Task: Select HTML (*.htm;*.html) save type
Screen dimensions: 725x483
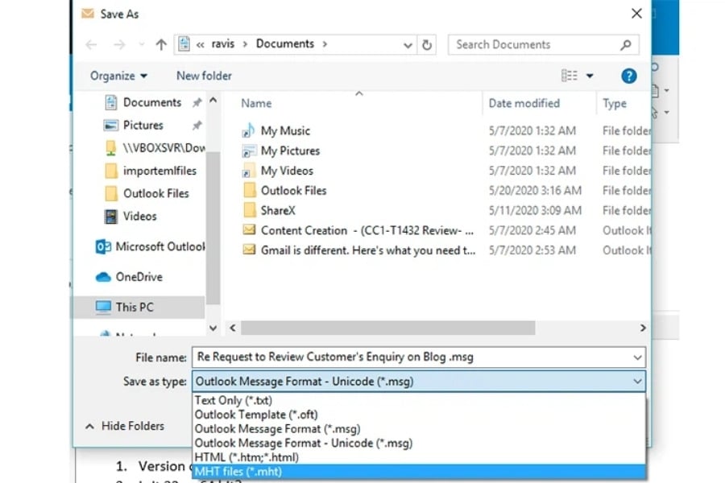Action: [246, 457]
